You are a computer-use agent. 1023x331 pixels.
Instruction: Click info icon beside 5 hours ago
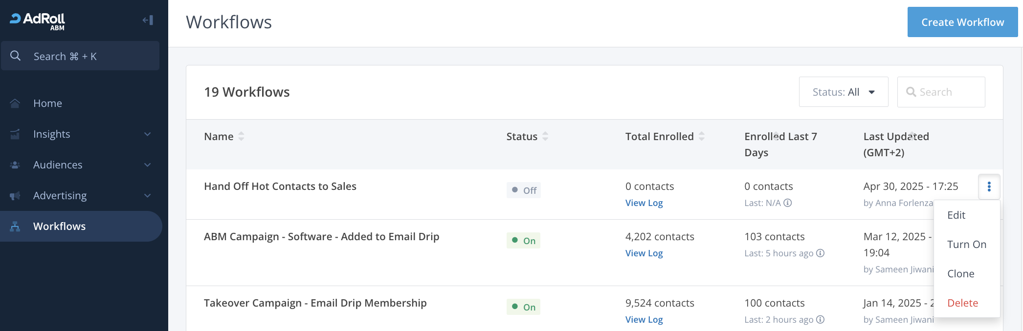[x=821, y=253]
